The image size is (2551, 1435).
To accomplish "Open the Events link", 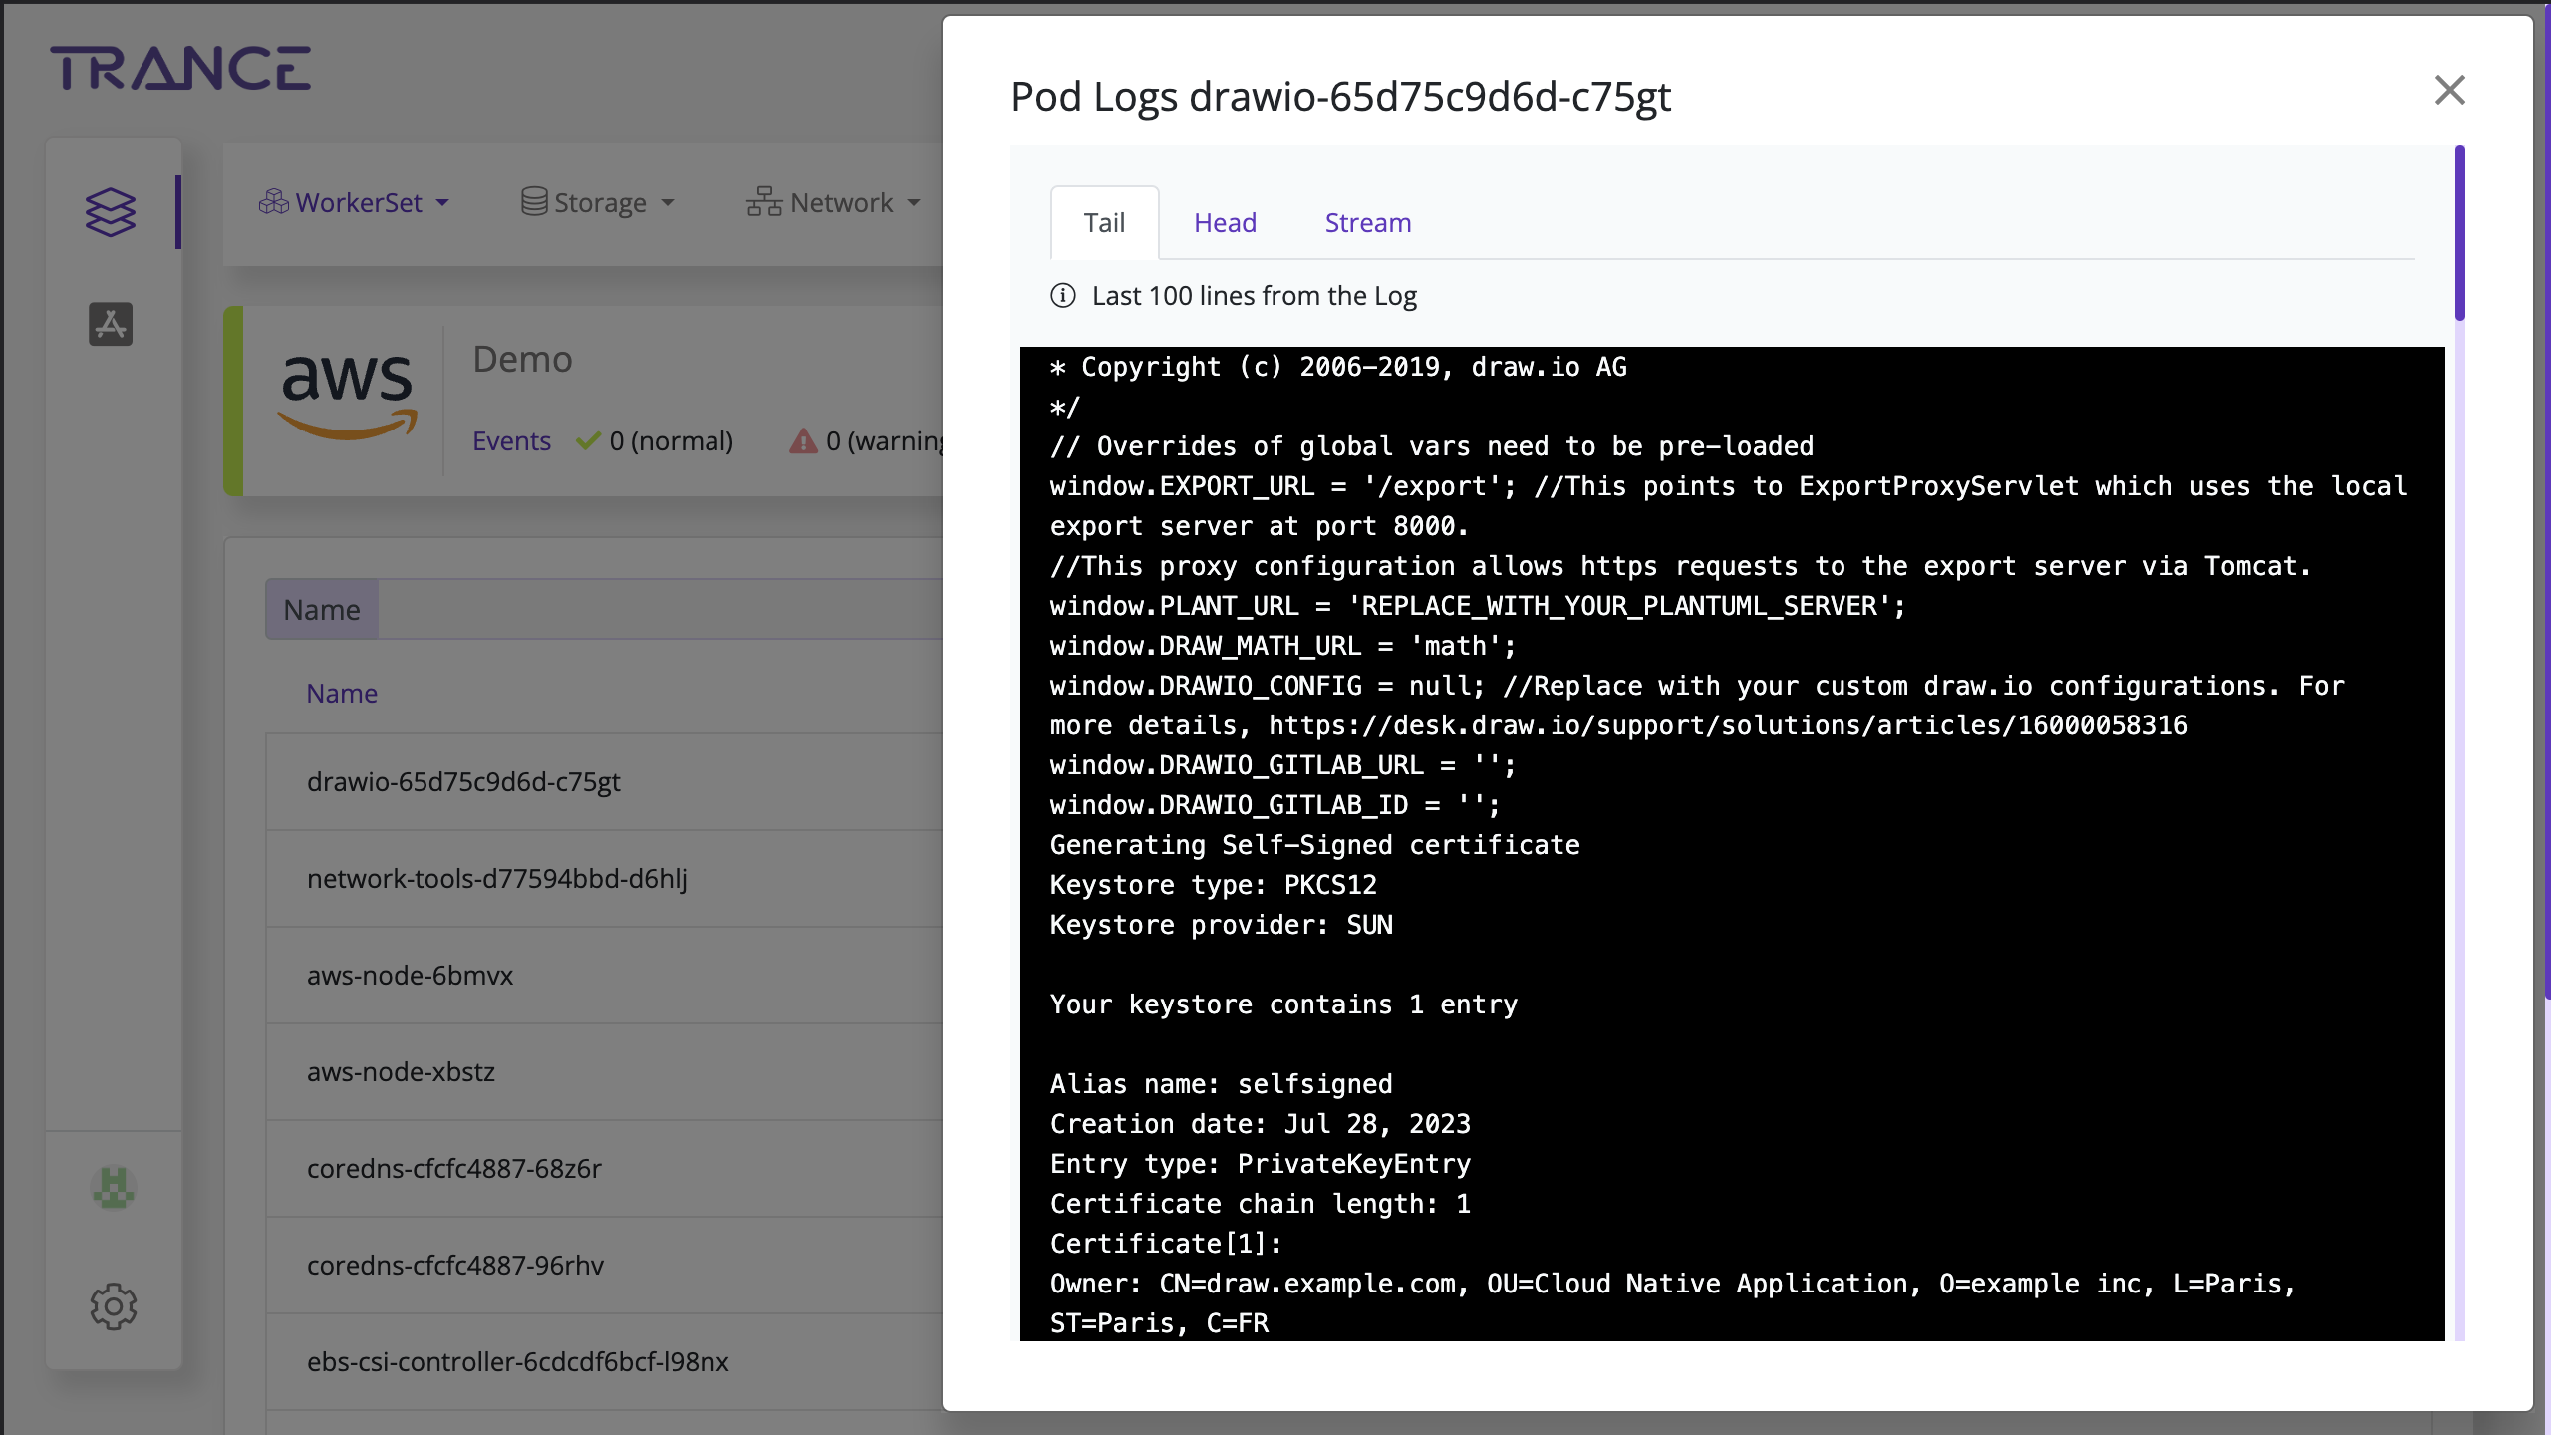I will pos(511,441).
